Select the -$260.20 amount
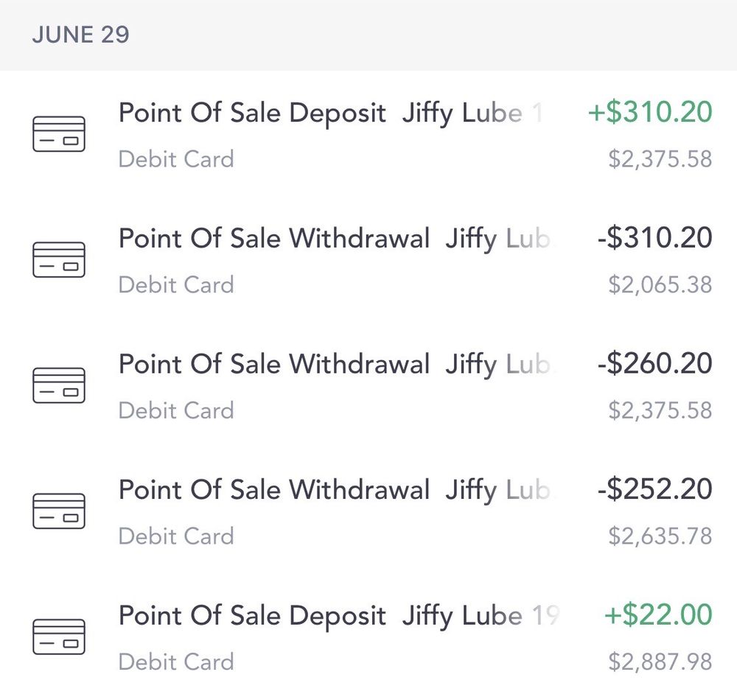 tap(654, 364)
